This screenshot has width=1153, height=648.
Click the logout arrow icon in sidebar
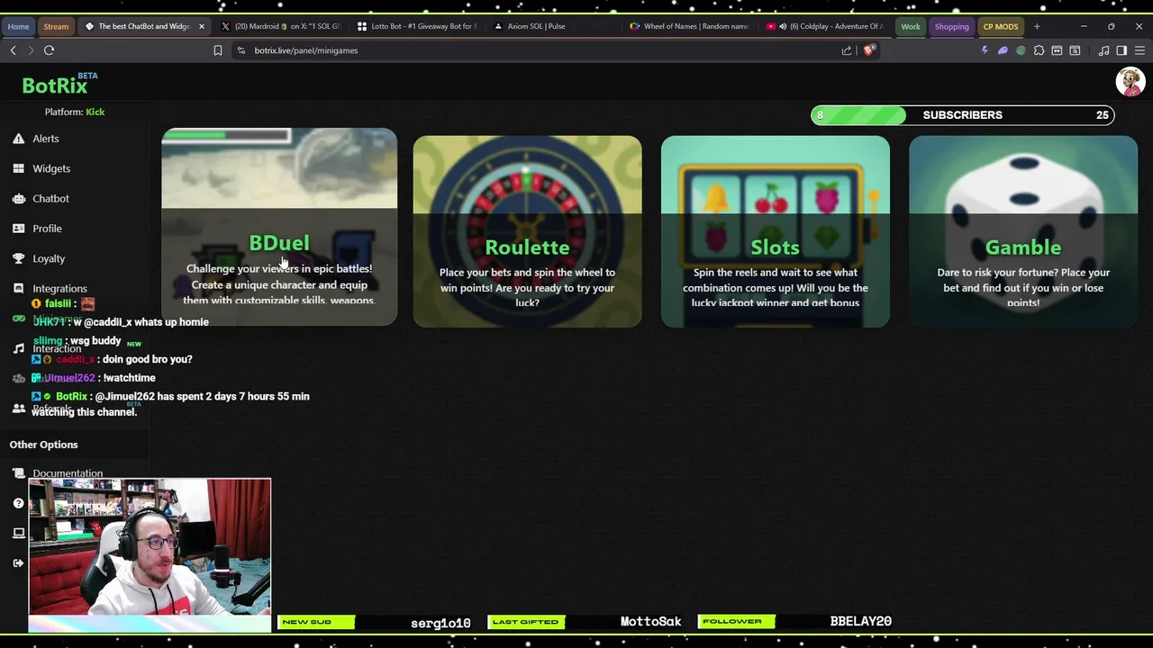tap(18, 563)
